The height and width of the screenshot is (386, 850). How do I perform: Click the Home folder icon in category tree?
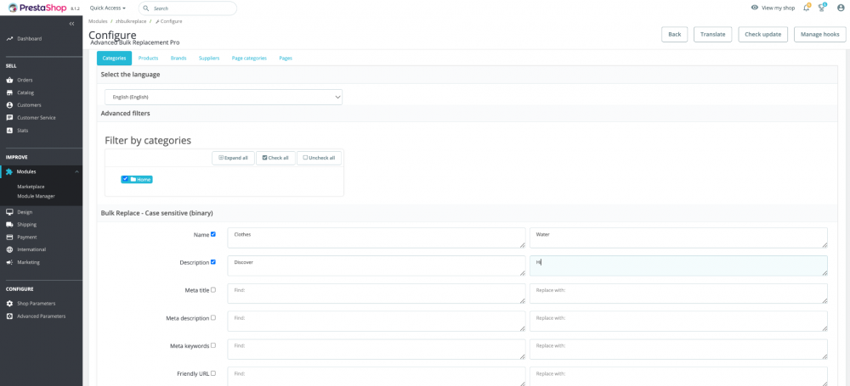[133, 179]
